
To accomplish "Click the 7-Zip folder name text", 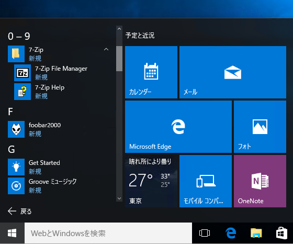I will 36,50.
